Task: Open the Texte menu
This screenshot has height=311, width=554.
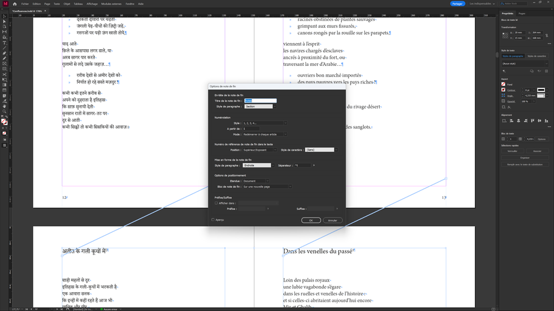Action: click(57, 4)
